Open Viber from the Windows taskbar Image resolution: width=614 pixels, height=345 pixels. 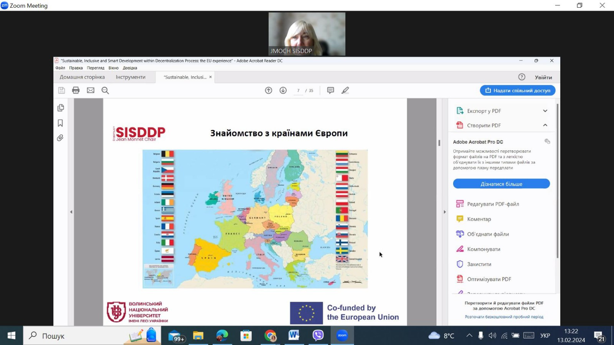(318, 335)
